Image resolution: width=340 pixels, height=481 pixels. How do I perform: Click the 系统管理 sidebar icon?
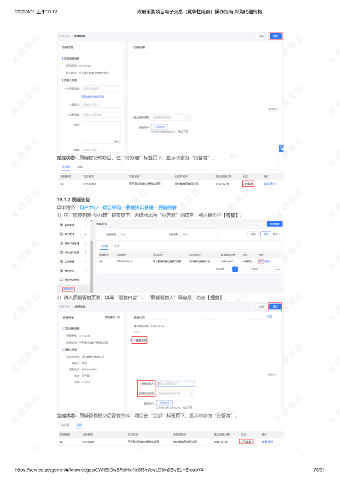pyautogui.click(x=61, y=225)
